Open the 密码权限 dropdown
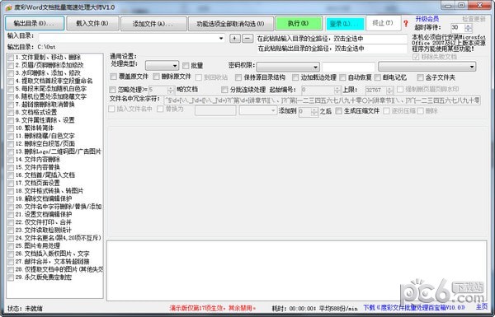This screenshot has height=317, width=495. click(288, 67)
